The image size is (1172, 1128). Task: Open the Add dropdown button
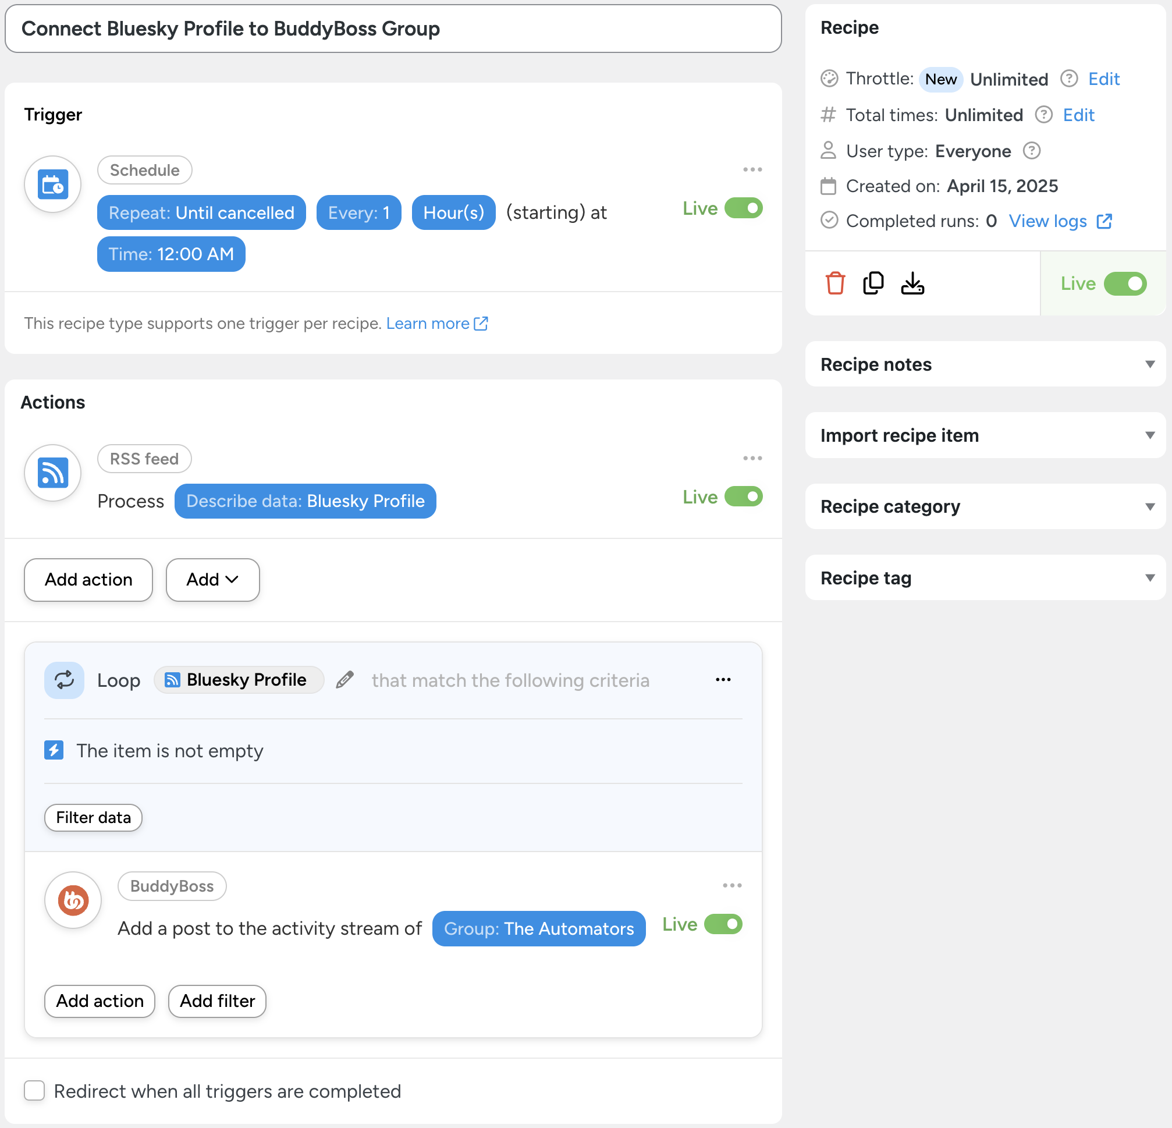coord(212,579)
